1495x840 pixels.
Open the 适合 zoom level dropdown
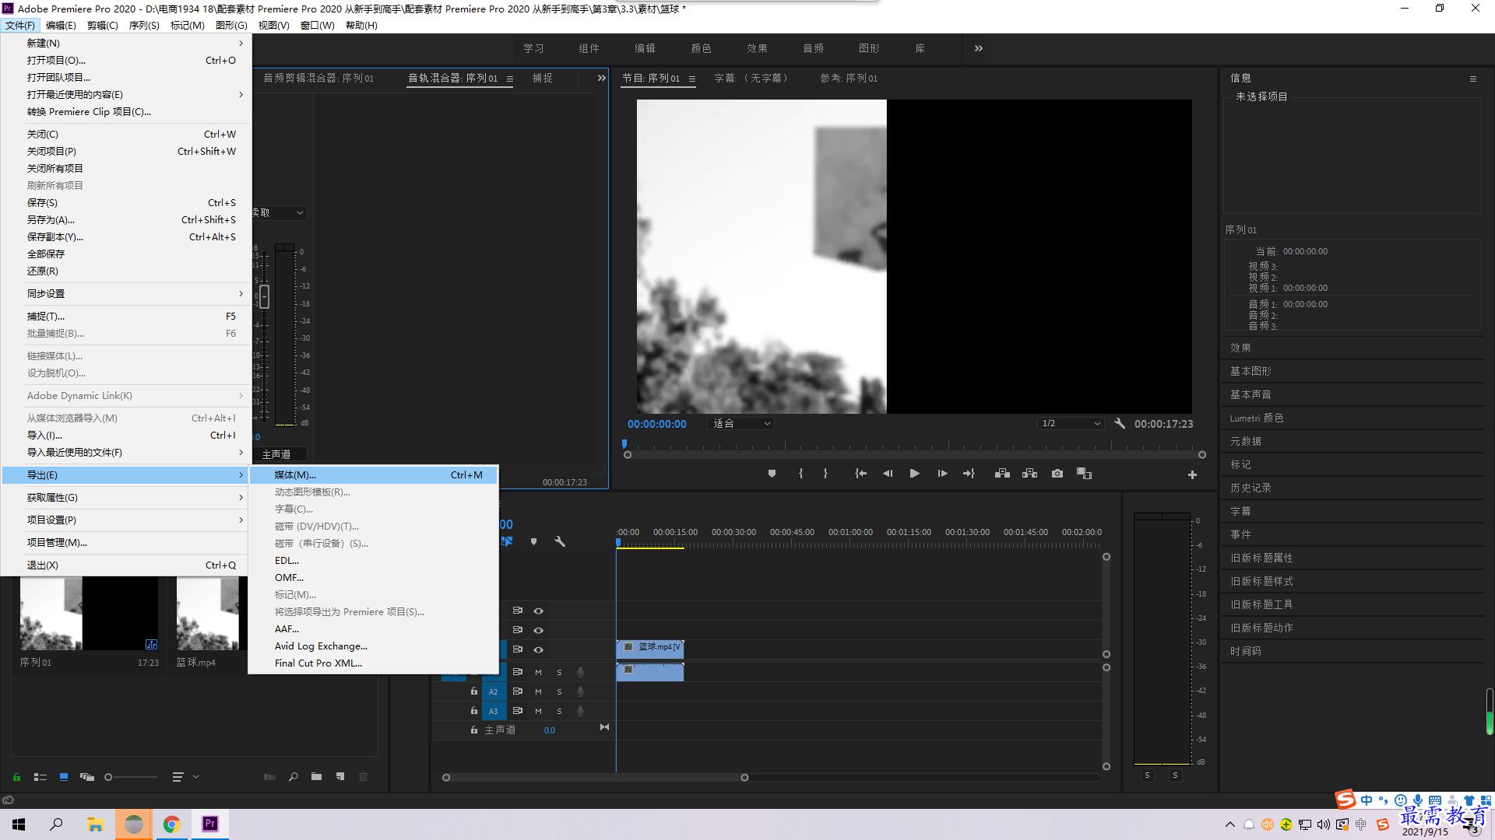tap(741, 424)
